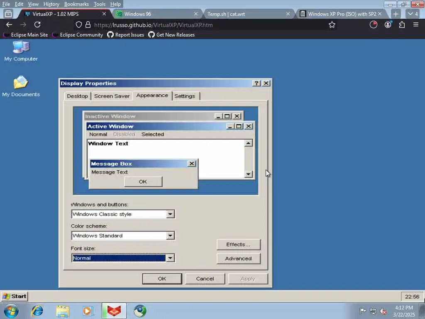Open Font size dropdown arrow
This screenshot has height=319, width=425.
tap(170, 258)
